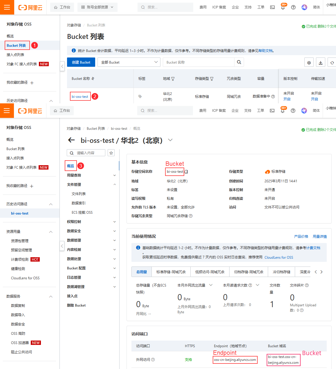
Task: Open AI assistant icon in lower header
Action: (304, 111)
